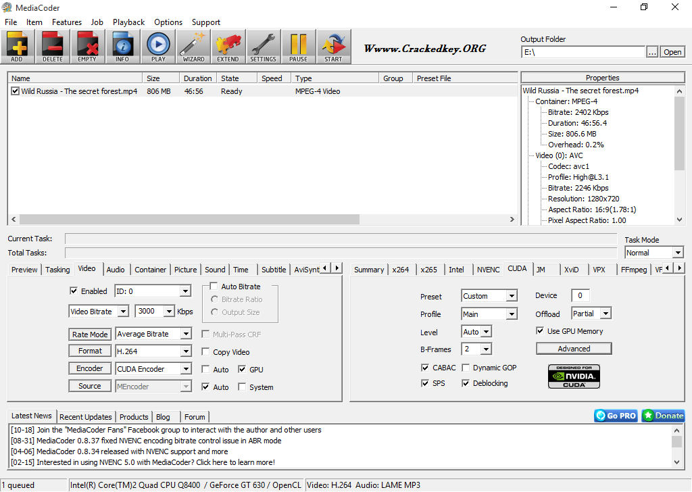Viewport: 692px width, 492px height.
Task: Toggle the Use GPU Memory checkbox
Action: (x=540, y=331)
